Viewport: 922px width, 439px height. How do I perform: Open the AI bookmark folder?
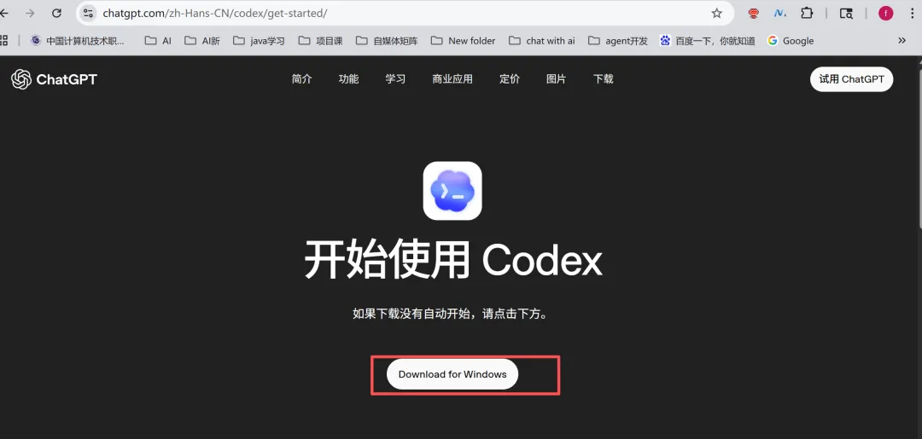point(158,41)
